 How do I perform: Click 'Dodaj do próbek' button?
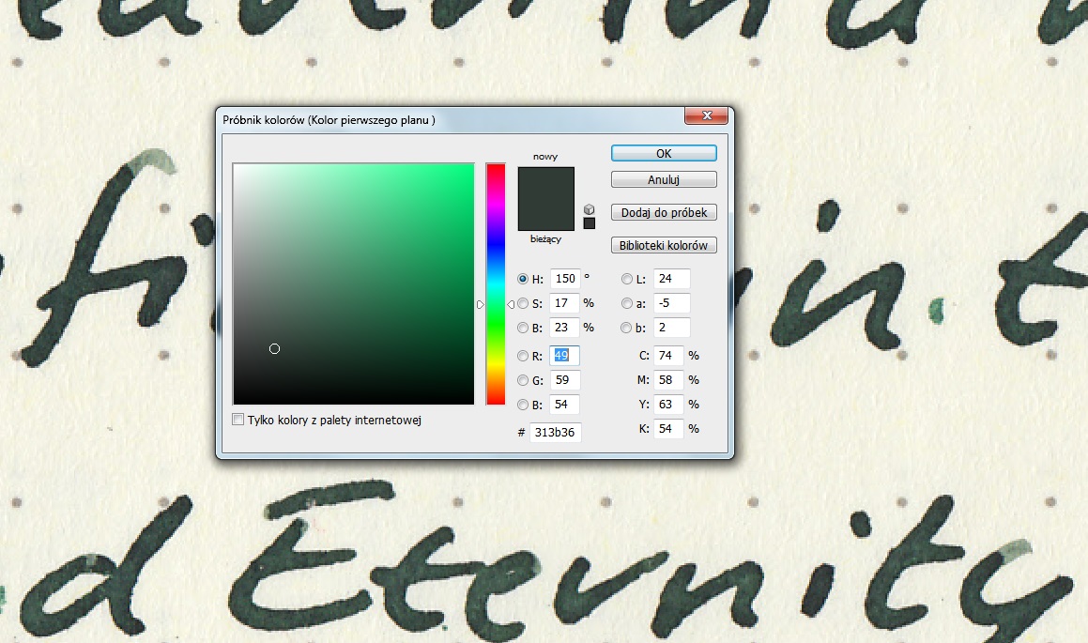664,213
